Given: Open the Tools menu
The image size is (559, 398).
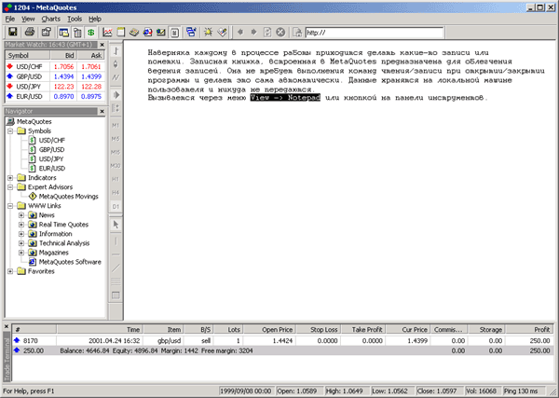Looking at the screenshot, I should (75, 19).
